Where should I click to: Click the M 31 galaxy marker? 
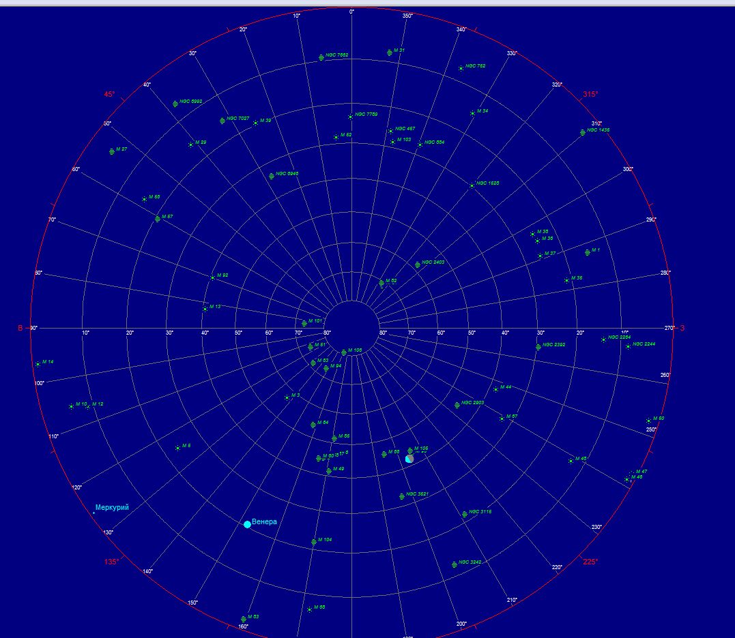tap(389, 52)
